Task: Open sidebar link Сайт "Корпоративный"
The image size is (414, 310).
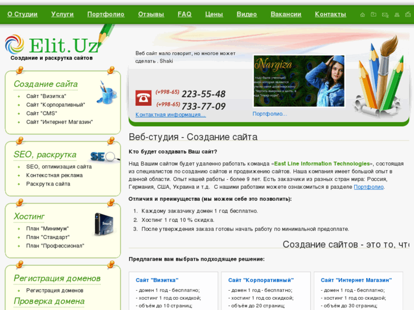Action: point(55,105)
